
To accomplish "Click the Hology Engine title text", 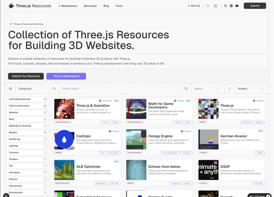I will click(x=160, y=136).
